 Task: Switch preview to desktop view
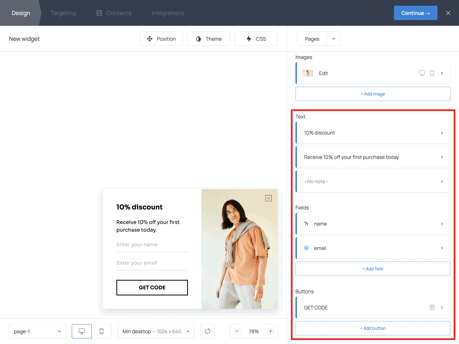[x=81, y=331]
